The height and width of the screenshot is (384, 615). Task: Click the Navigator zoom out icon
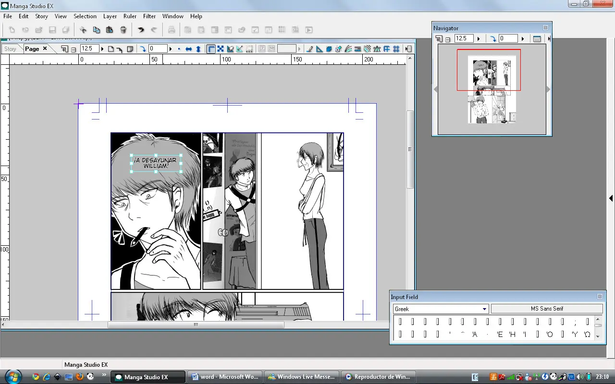[447, 39]
